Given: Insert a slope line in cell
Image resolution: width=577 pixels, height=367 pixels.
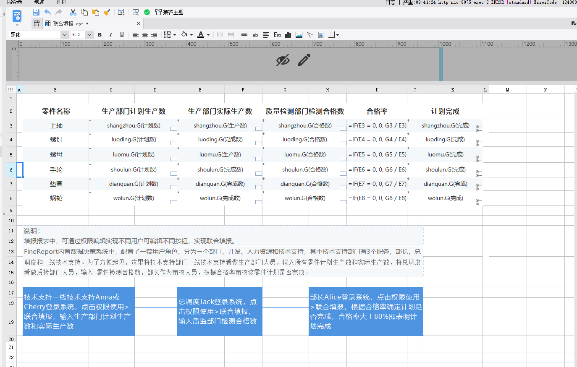Looking at the screenshot, I should point(310,35).
